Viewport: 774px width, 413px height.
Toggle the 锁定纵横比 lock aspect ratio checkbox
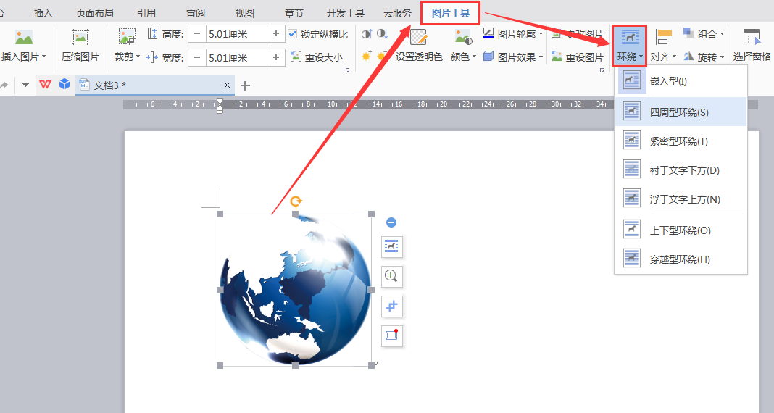coord(293,34)
